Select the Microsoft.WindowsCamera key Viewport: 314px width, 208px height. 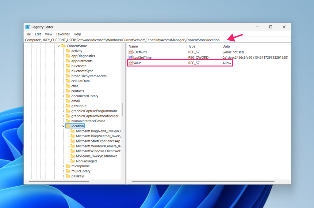click(98, 146)
